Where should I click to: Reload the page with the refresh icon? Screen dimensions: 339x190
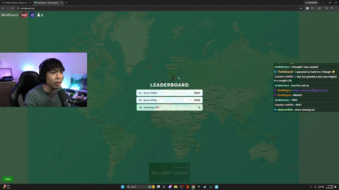point(12,8)
